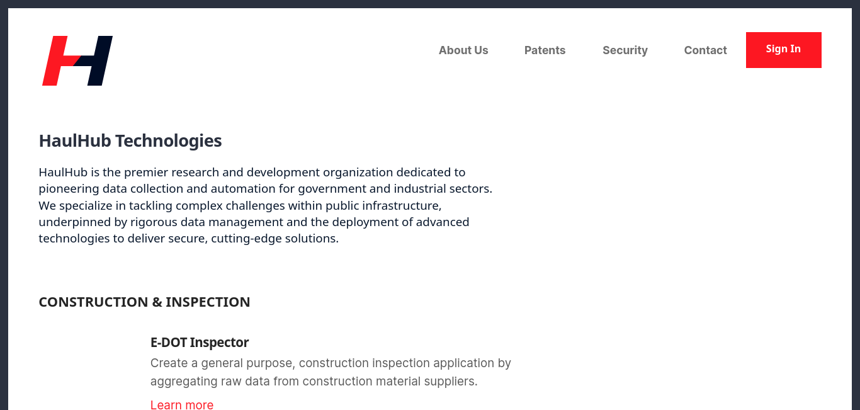Viewport: 860px width, 410px height.
Task: Click the paragraph starting 'HaulHub is the premier'
Action: point(266,205)
